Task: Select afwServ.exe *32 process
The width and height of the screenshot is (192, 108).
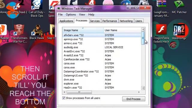Action: point(102,35)
